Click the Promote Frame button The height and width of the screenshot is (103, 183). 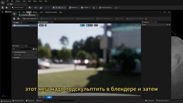46,19
